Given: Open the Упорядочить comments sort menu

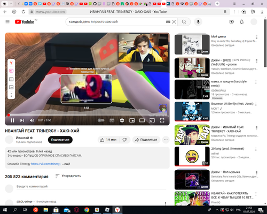Looking at the screenshot, I should tap(68, 176).
